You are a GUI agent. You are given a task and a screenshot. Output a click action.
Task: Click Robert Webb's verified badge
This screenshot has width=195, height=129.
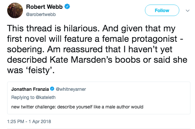point(67,7)
